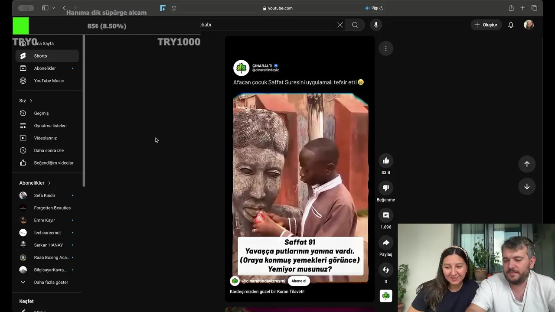Open Abonelikler subscriptions feed
The height and width of the screenshot is (312, 555).
click(47, 68)
